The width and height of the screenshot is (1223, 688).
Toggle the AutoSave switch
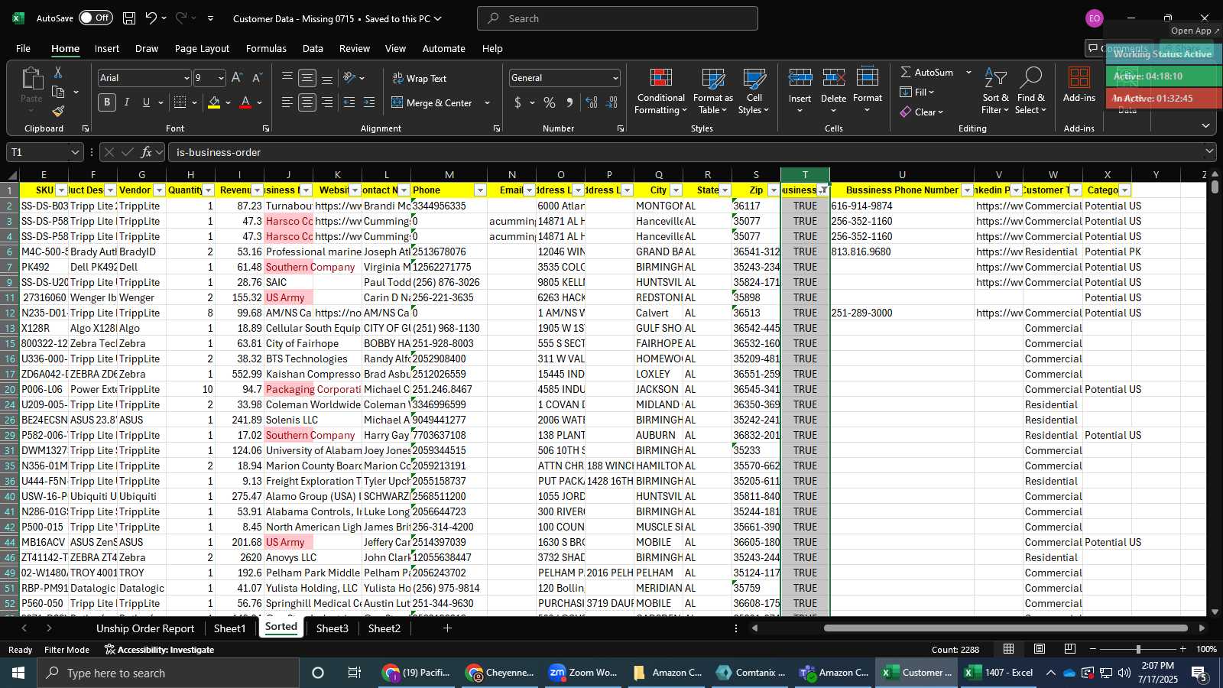pyautogui.click(x=96, y=18)
